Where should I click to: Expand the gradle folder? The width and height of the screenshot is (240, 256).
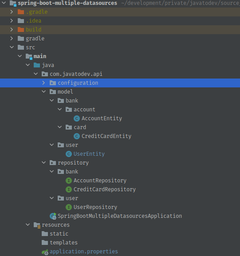click(x=12, y=39)
